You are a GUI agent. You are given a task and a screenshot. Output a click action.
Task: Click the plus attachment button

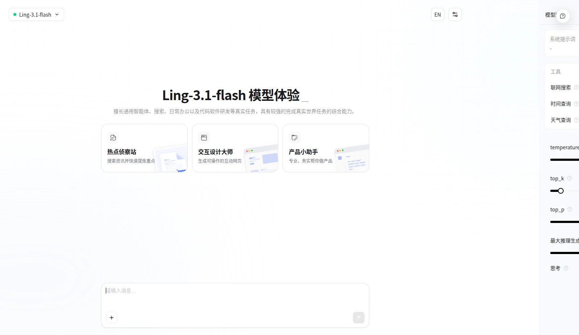[x=112, y=318]
